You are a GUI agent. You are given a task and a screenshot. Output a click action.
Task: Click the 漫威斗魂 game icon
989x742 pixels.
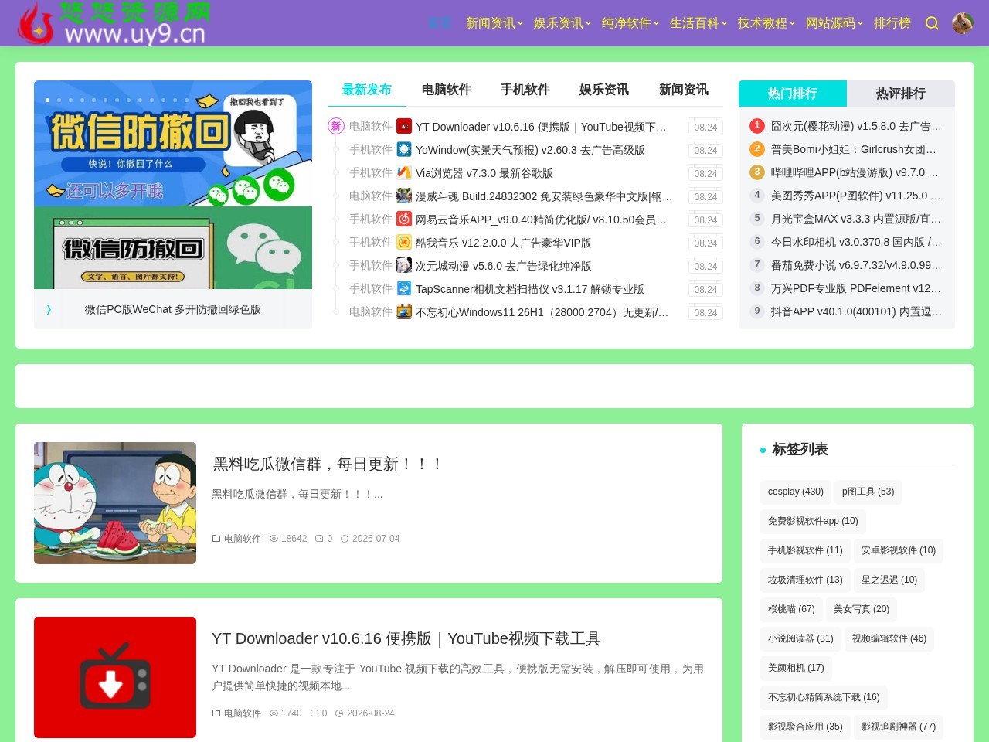tap(404, 196)
